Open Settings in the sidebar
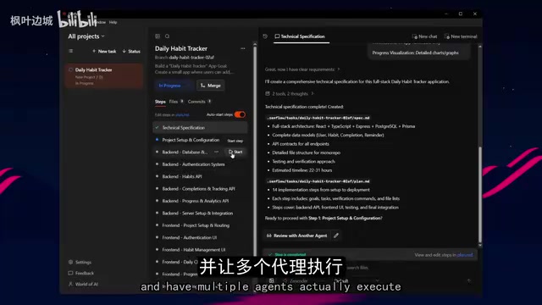The image size is (542, 305). point(80,262)
